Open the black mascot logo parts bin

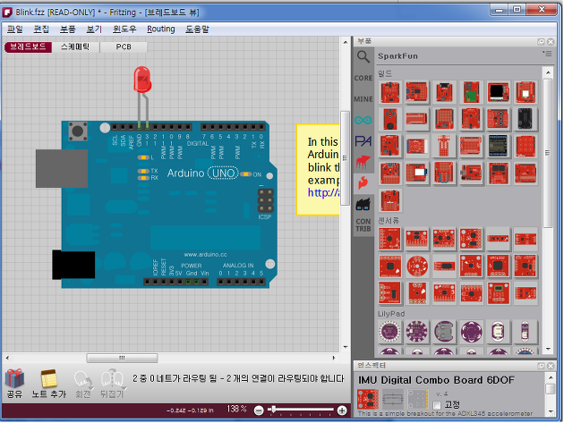[363, 204]
